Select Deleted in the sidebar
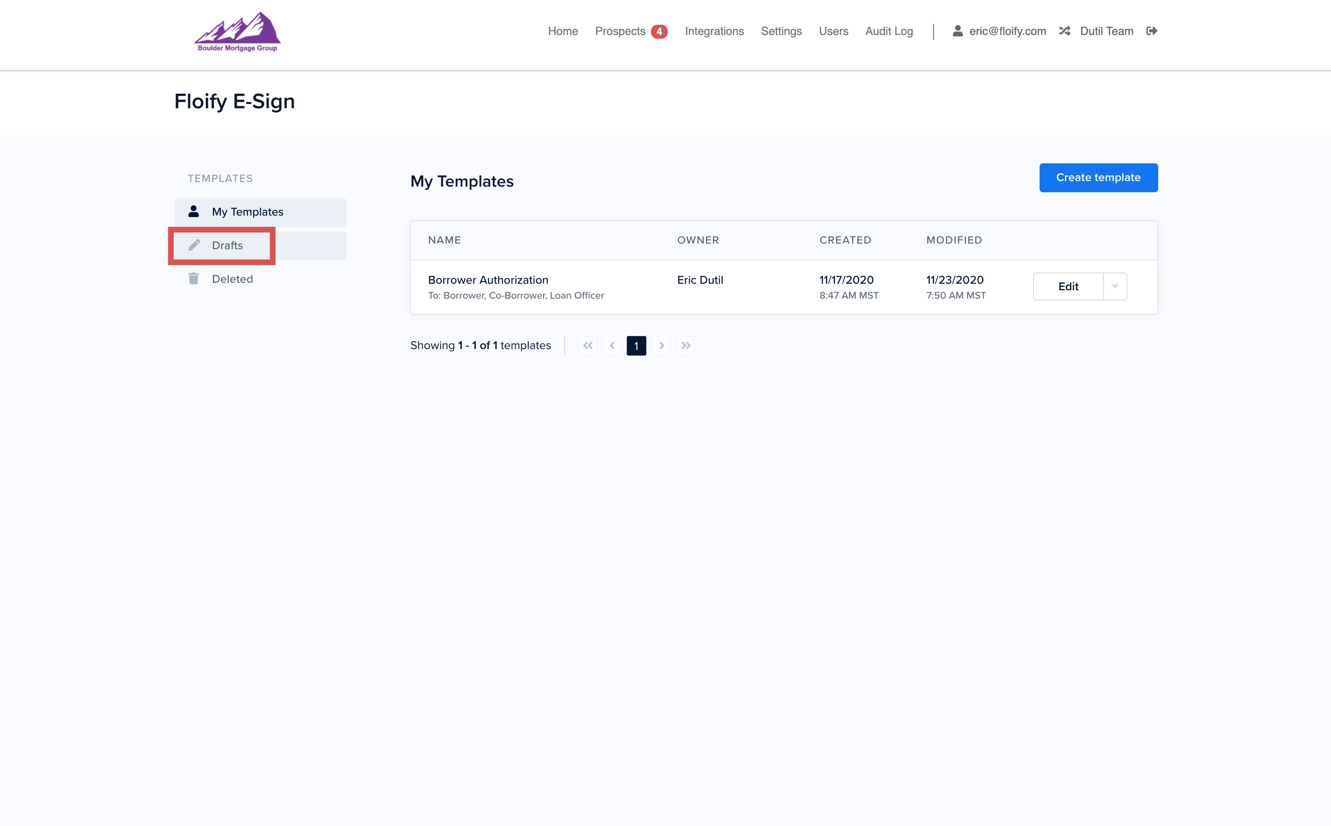The image size is (1331, 826). (x=260, y=279)
